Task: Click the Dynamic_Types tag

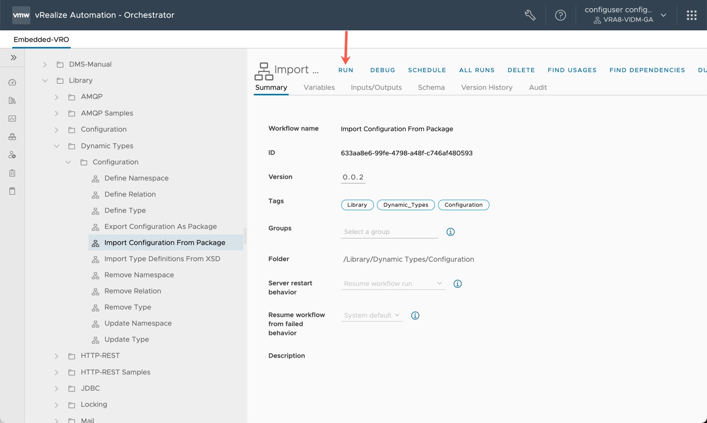Action: click(x=406, y=205)
